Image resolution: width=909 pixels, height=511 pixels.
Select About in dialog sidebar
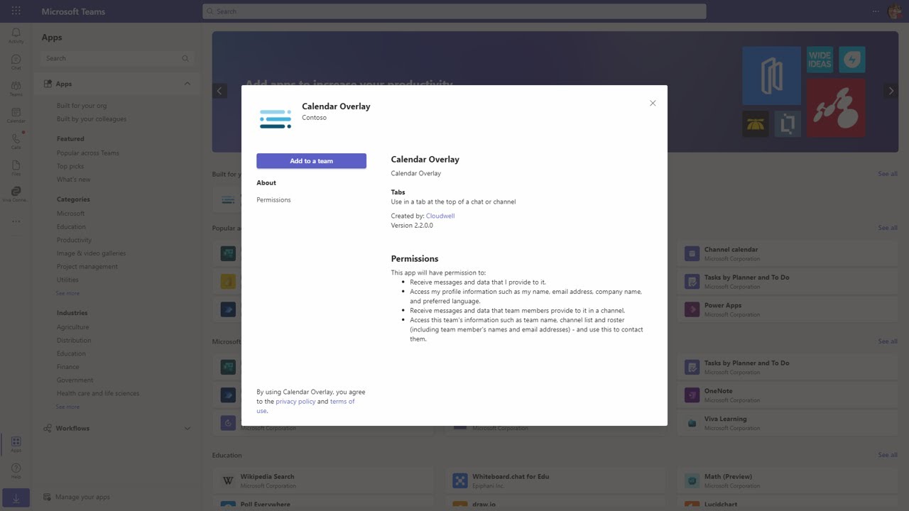click(266, 183)
